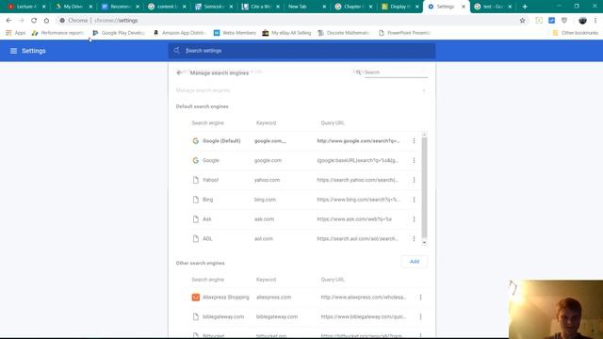Image resolution: width=603 pixels, height=339 pixels.
Task: Click the blue extension icon in toolbar
Action: (551, 21)
